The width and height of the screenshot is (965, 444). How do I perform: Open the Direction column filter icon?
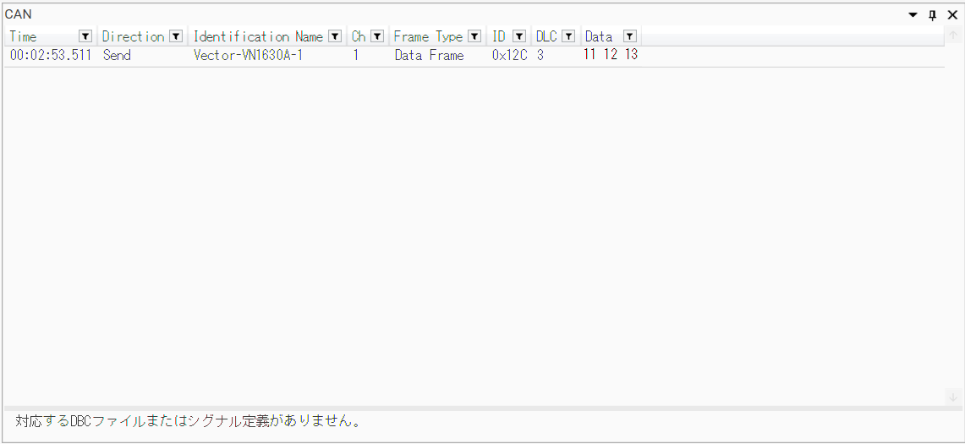(176, 36)
